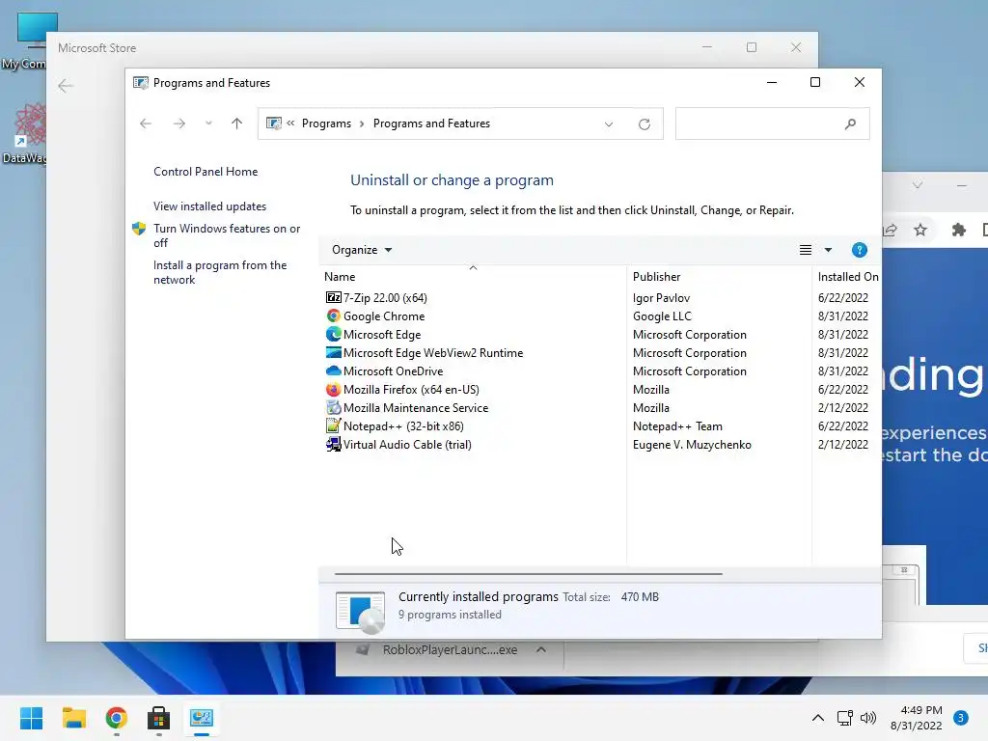
Task: Click the Edge WebView2 Runtime icon
Action: [x=333, y=352]
